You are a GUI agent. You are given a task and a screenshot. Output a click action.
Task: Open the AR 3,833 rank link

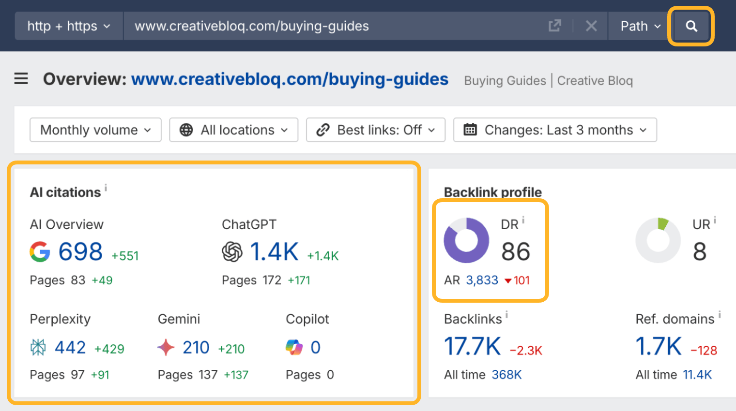point(482,280)
